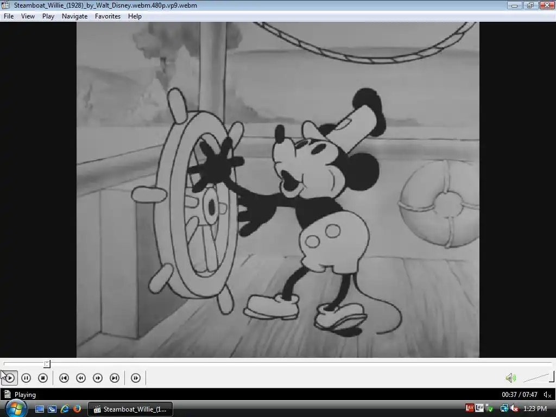The image size is (556, 417).
Task: Click the player icon in title bar
Action: (5, 5)
